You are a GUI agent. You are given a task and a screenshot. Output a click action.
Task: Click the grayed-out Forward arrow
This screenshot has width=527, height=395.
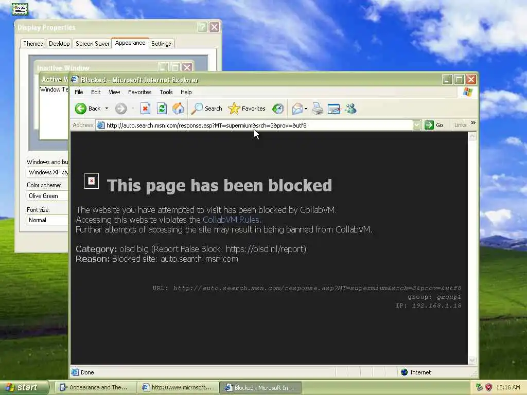[121, 109]
